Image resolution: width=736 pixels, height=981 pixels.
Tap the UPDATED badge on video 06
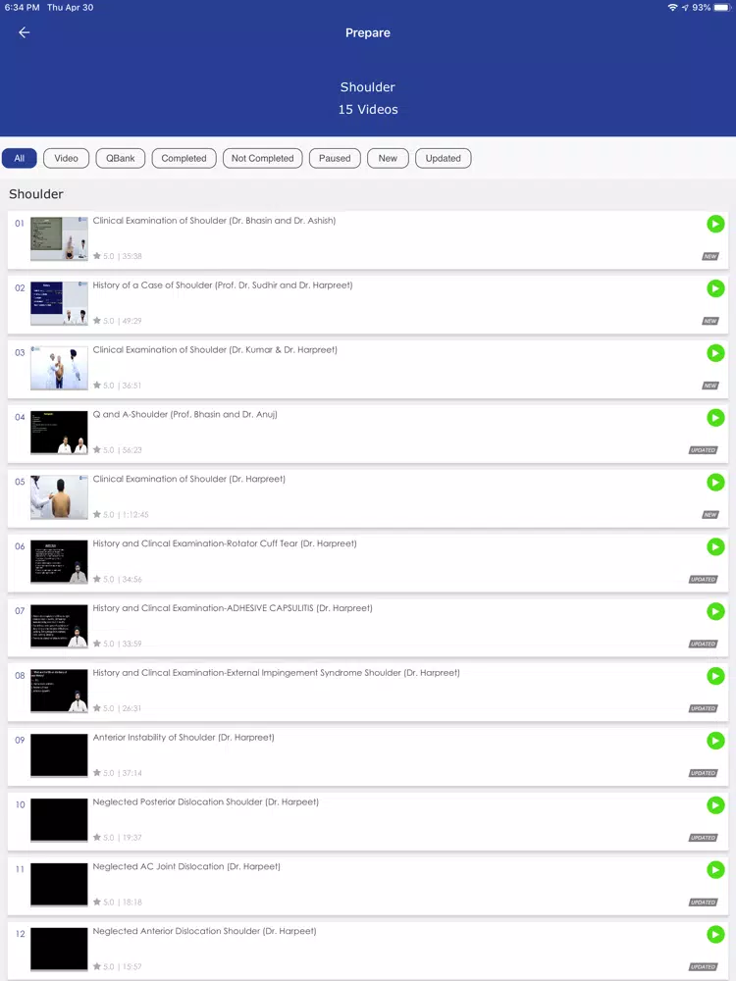[x=704, y=580]
